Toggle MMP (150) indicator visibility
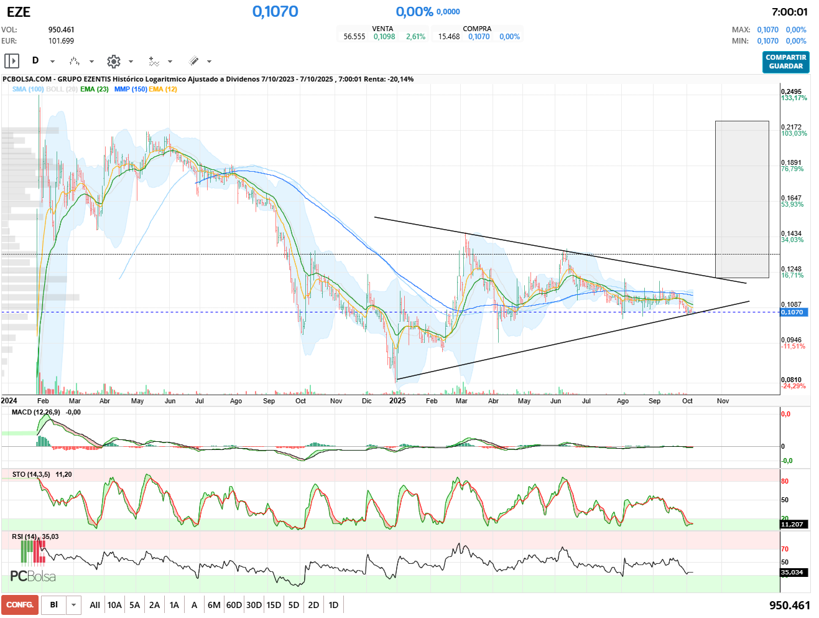The width and height of the screenshot is (819, 618). 131,89
